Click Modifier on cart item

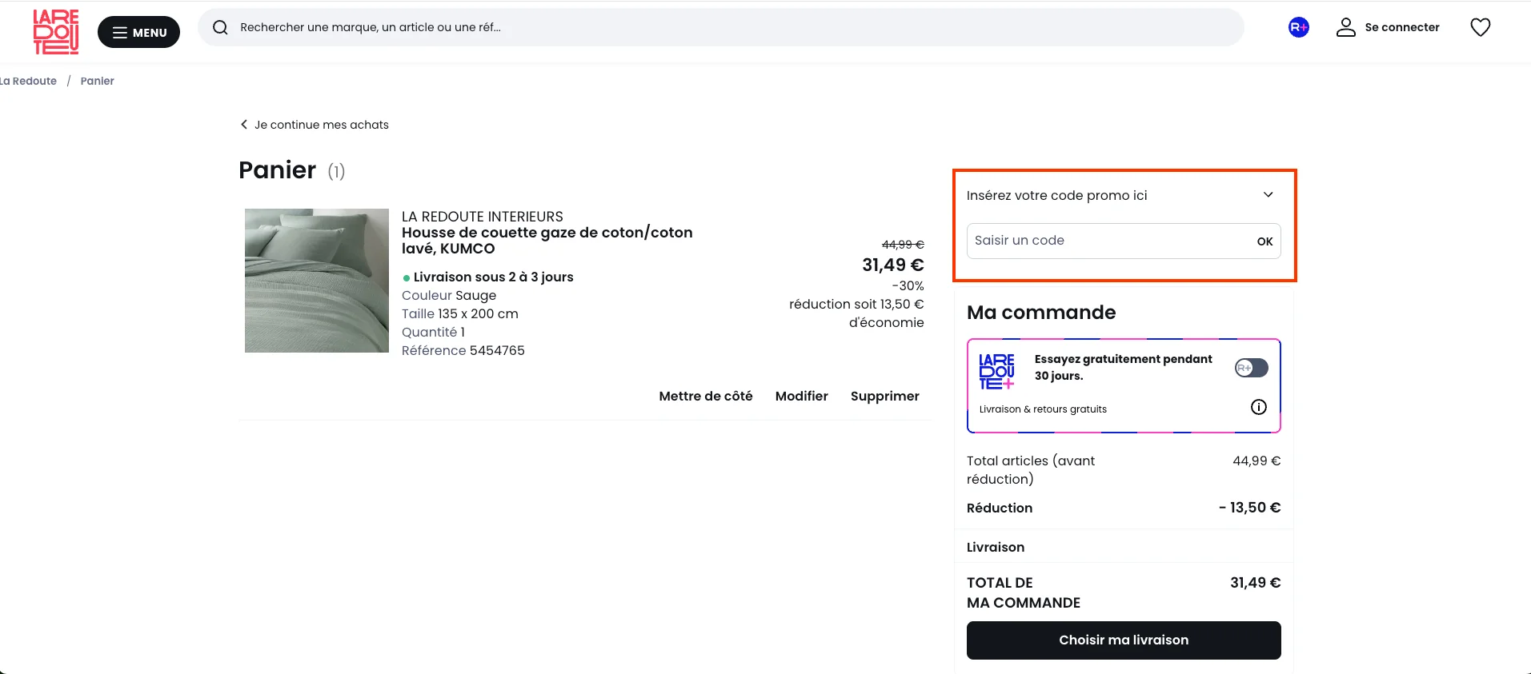tap(802, 396)
